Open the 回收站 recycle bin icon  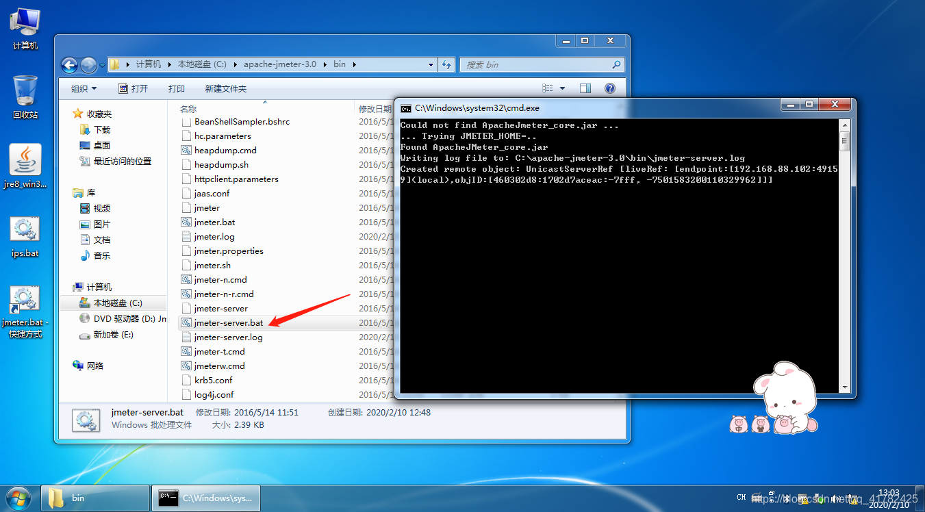click(x=25, y=97)
